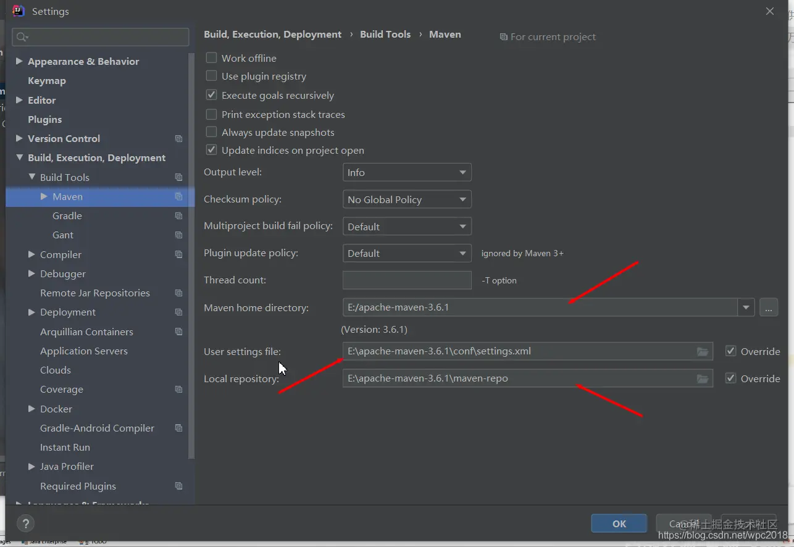Image resolution: width=794 pixels, height=547 pixels.
Task: Expand the Java Profiler node arrow
Action: [x=31, y=467]
